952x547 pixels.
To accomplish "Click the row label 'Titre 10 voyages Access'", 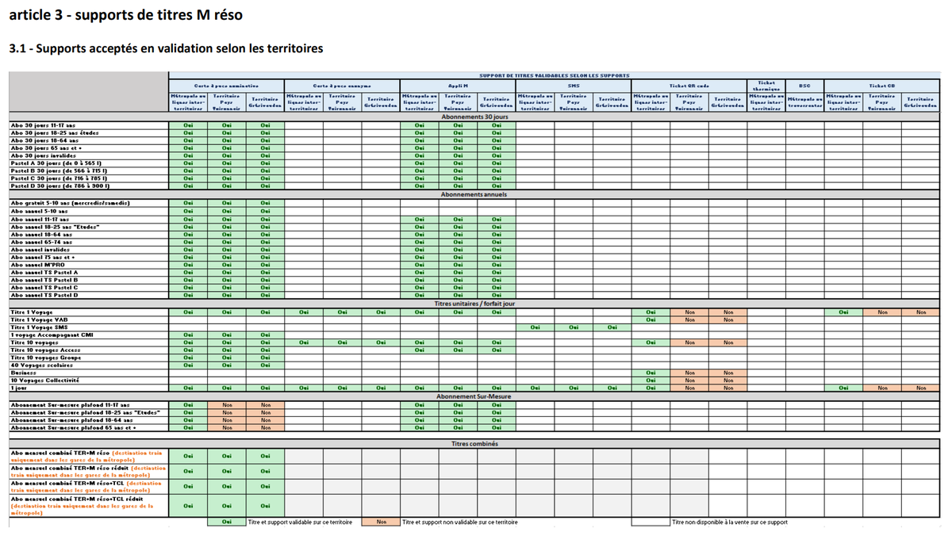I will point(45,350).
